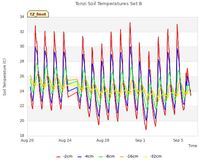Click the 20 y-axis tick label
This screenshot has width=218, height=163.
pos(22,121)
